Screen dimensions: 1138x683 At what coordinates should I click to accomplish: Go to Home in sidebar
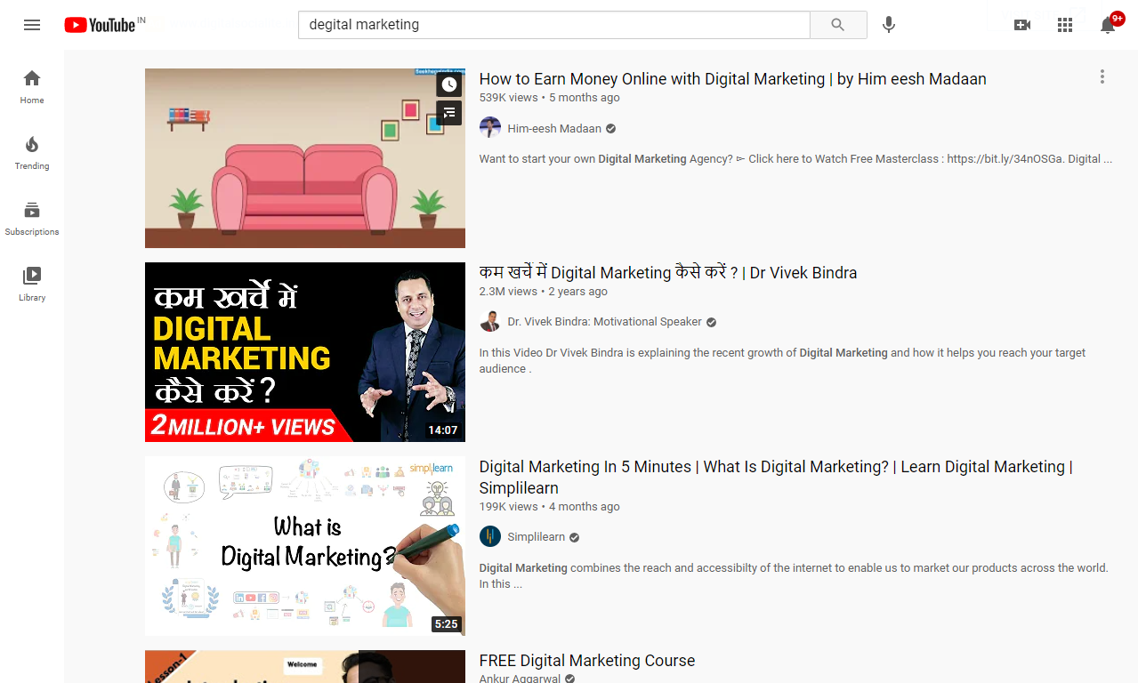(x=32, y=86)
